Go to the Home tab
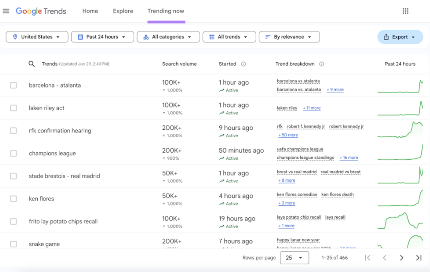Screen dimensions: 430x272 click(x=90, y=11)
